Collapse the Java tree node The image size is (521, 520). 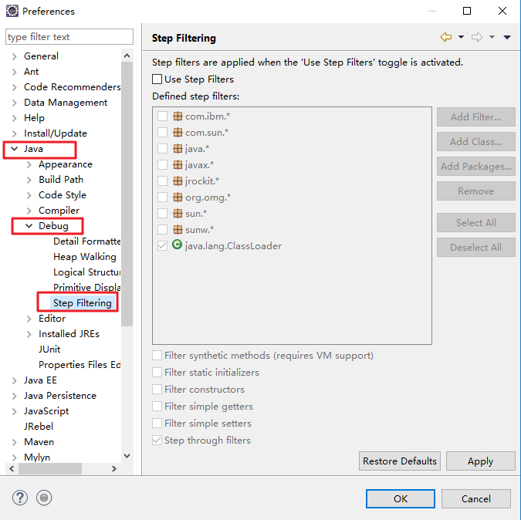14,149
